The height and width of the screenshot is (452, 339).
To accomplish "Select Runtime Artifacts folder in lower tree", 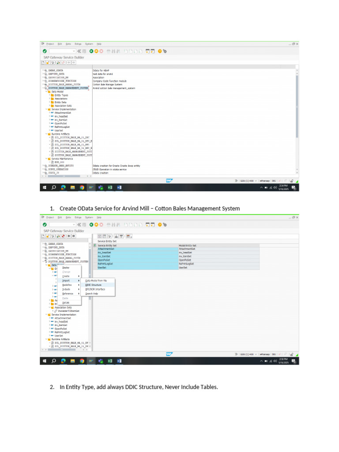I will pyautogui.click(x=60, y=339).
